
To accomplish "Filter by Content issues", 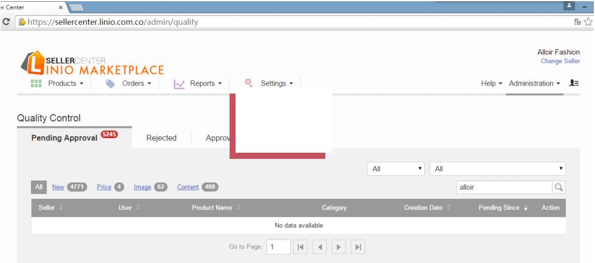I will coord(188,187).
